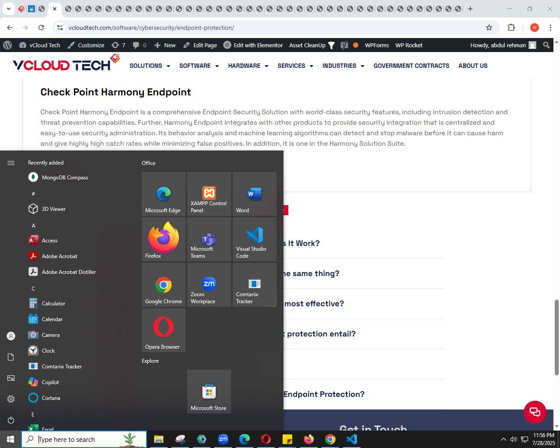Click Edit with Elementor
Screen dimensions: 560x448
(253, 45)
